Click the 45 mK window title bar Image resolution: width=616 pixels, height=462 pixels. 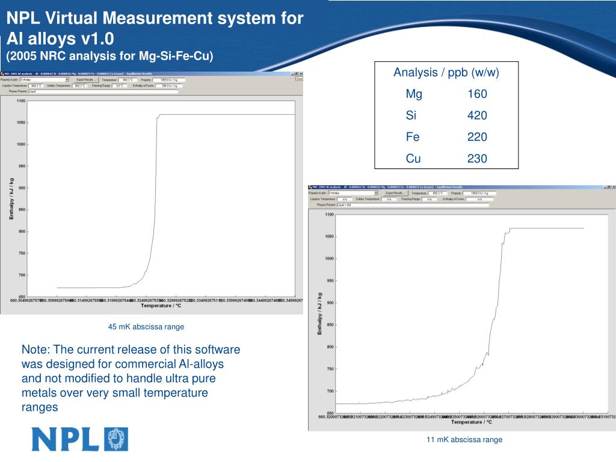tap(151, 73)
